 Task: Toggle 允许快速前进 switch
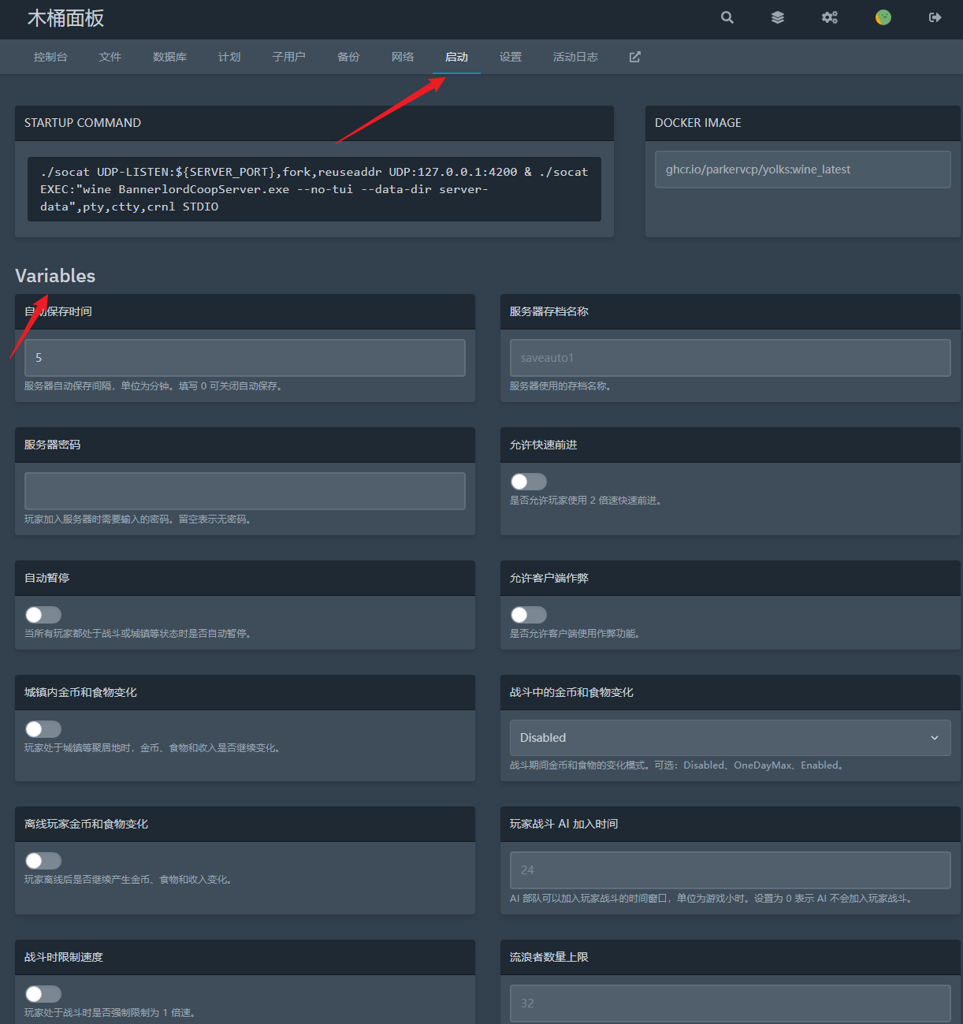pos(528,481)
